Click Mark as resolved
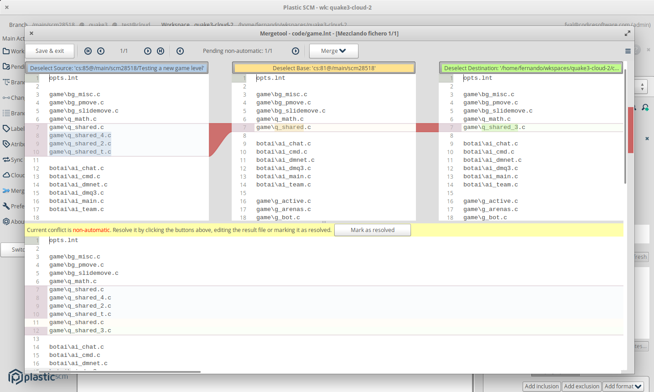The width and height of the screenshot is (654, 392). tap(373, 230)
